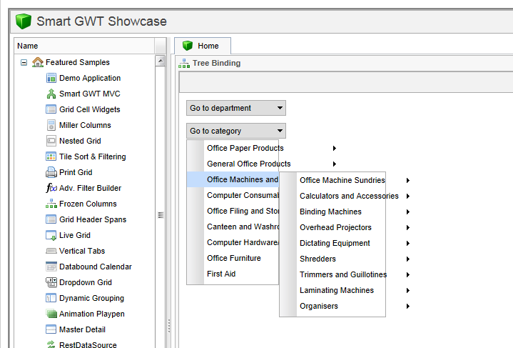513x348 pixels.
Task: Choose Office Furniture in category menu
Action: [x=233, y=258]
